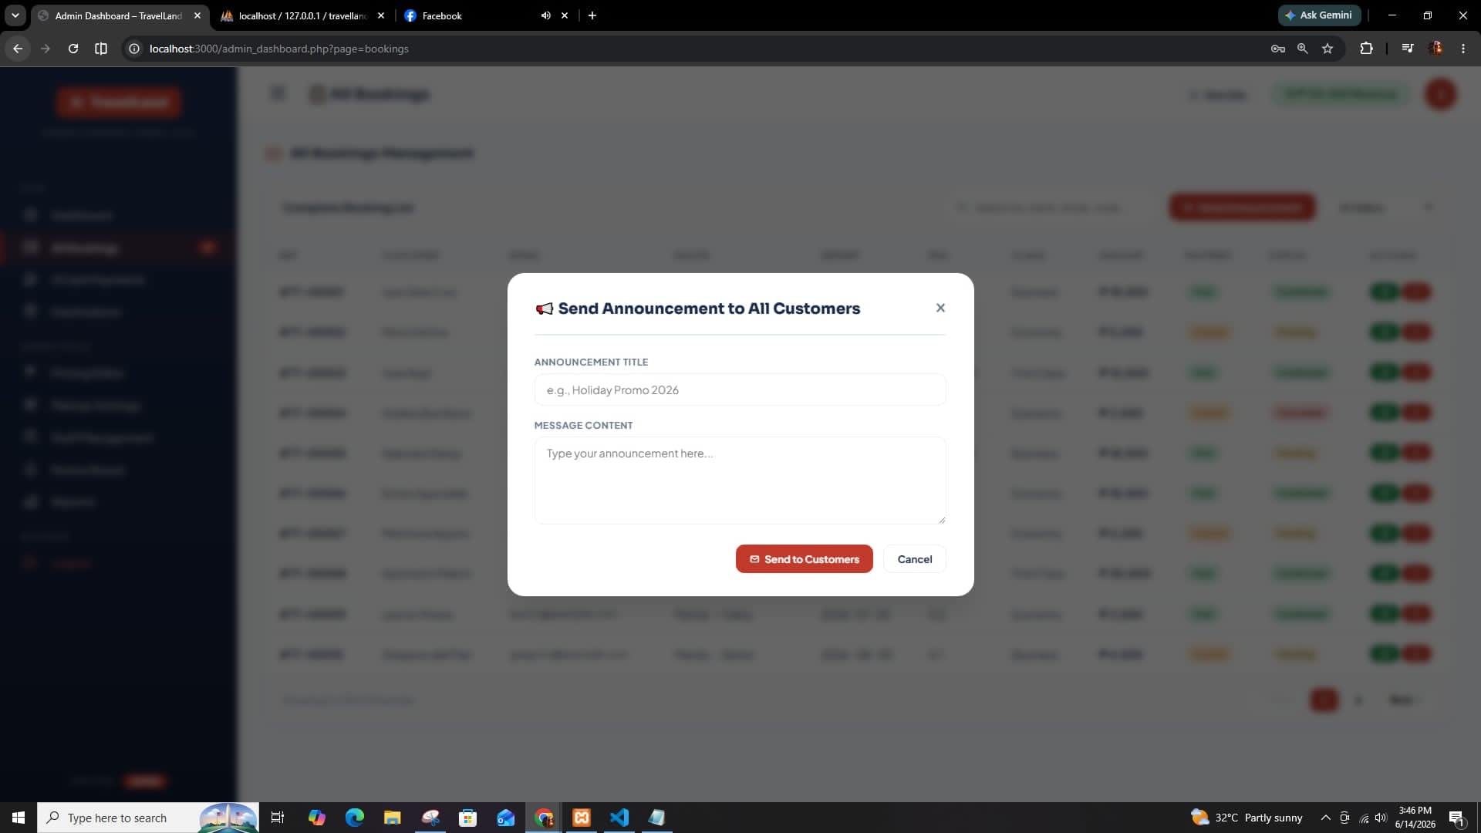Click the Announcement Title input field
This screenshot has width=1481, height=833.
pyautogui.click(x=740, y=390)
